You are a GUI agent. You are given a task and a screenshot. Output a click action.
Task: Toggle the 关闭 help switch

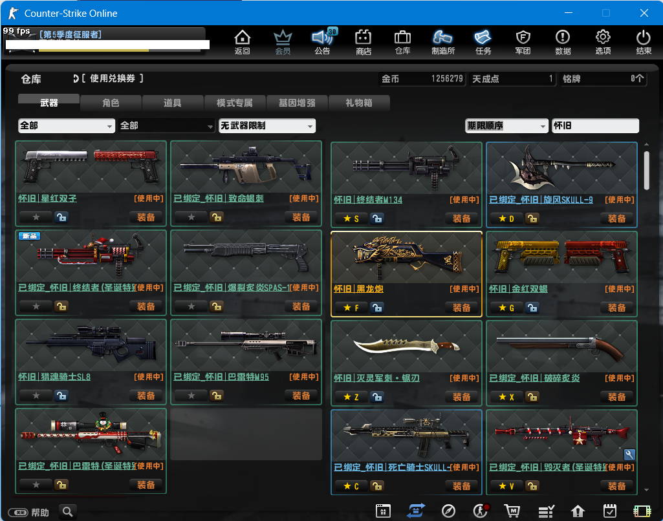pos(19,512)
